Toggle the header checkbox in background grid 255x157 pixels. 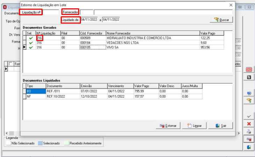coord(11,64)
